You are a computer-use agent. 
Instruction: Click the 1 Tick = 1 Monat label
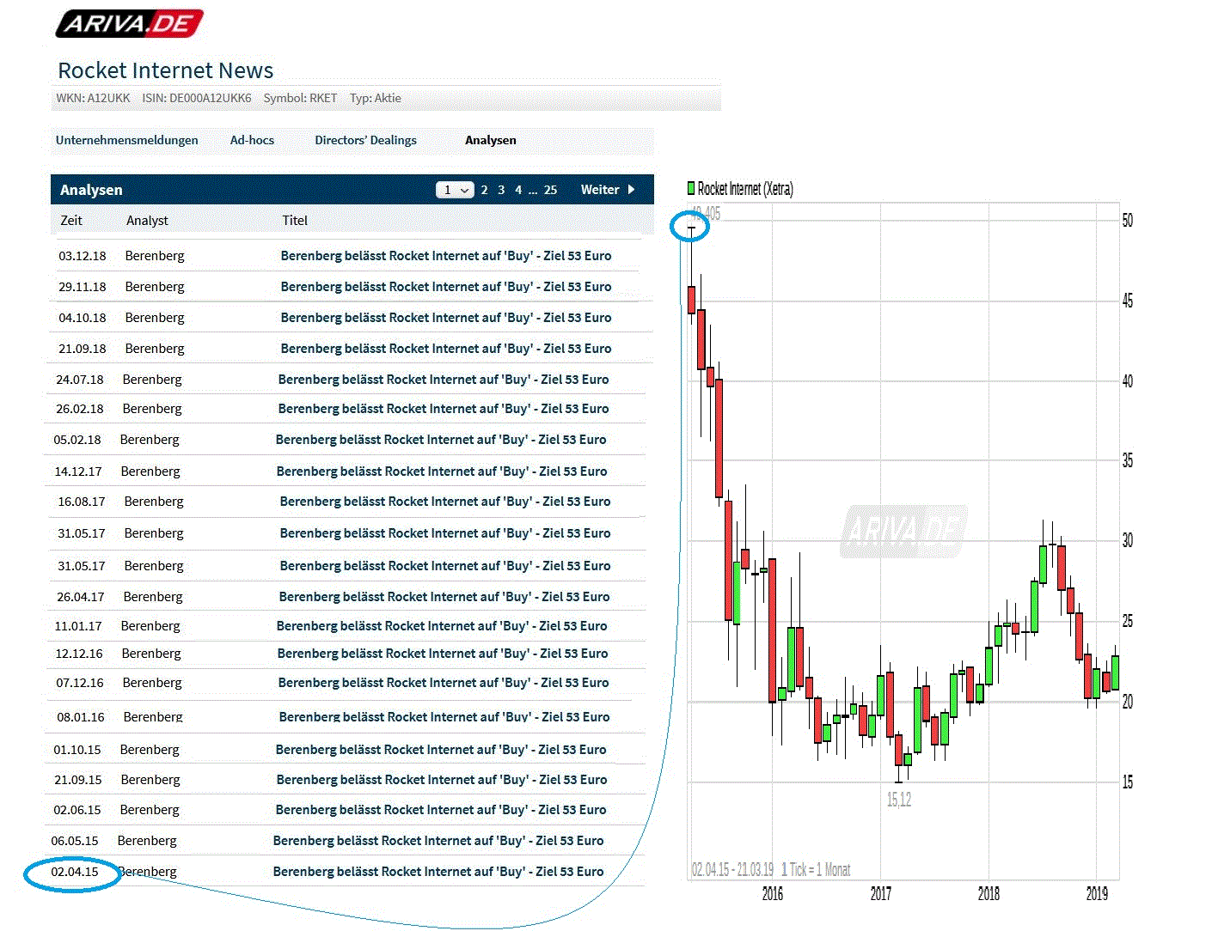pyautogui.click(x=816, y=869)
